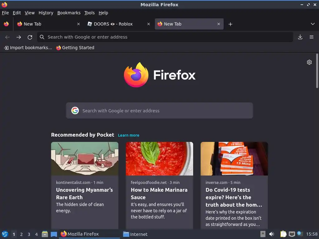Open the Bookmarks menu
The image size is (319, 239).
click(x=69, y=13)
